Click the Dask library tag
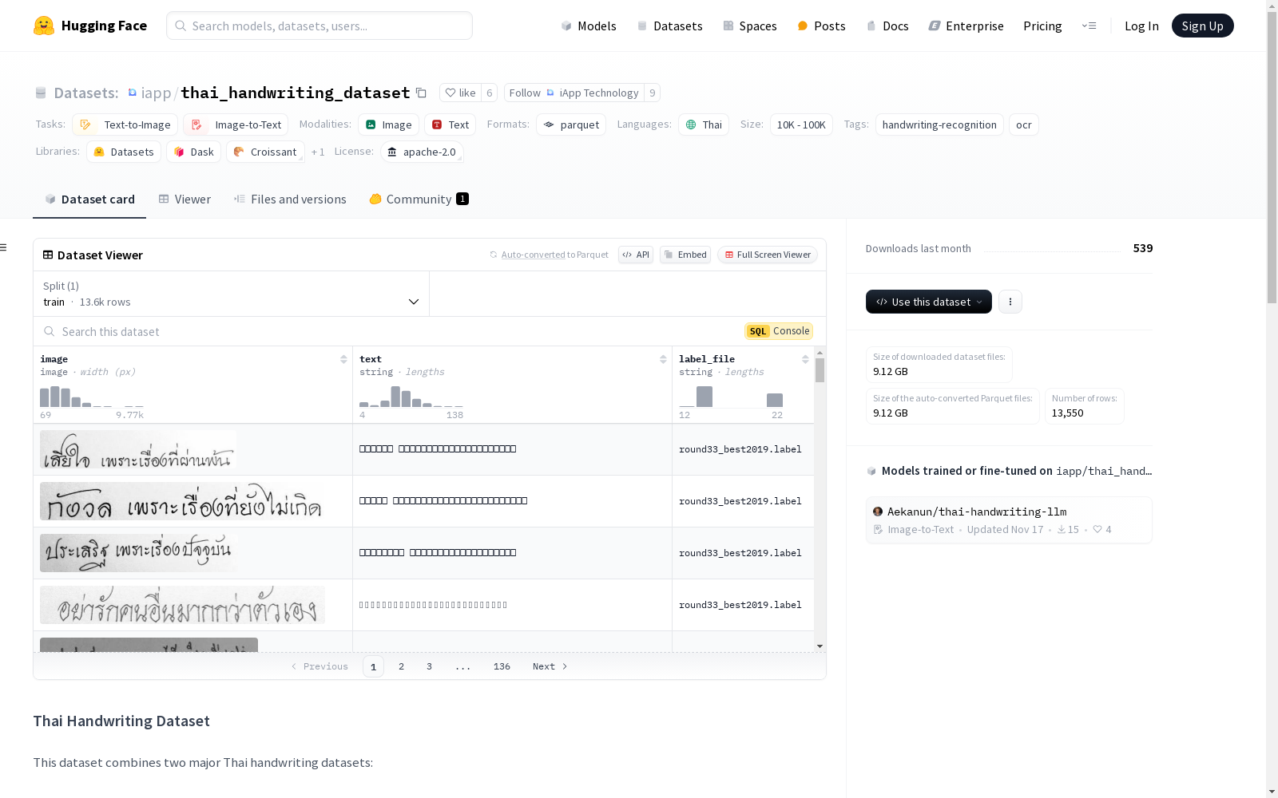Image resolution: width=1278 pixels, height=798 pixels. (193, 152)
